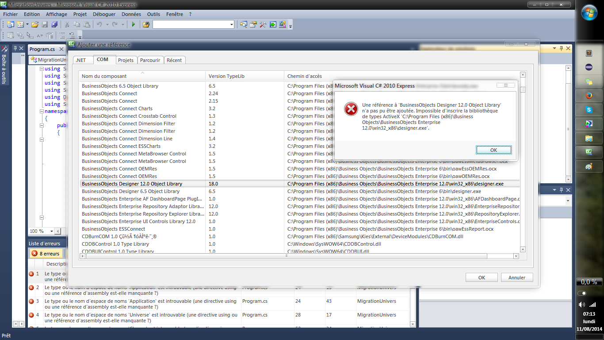Screen dimensions: 604x340
Task: Click the Add New Item toolbar icon
Action: 20,24
